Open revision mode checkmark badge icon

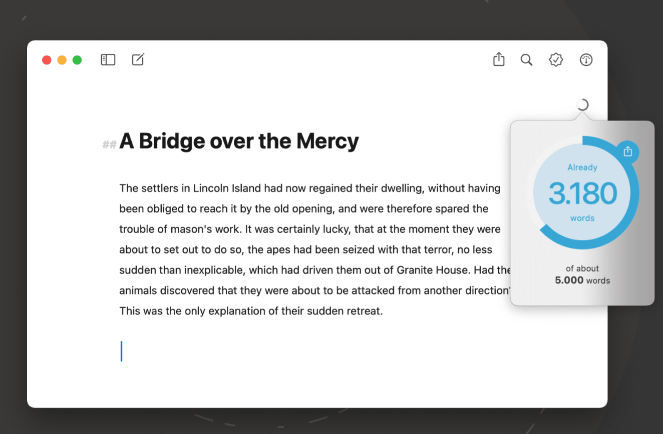[x=556, y=60]
